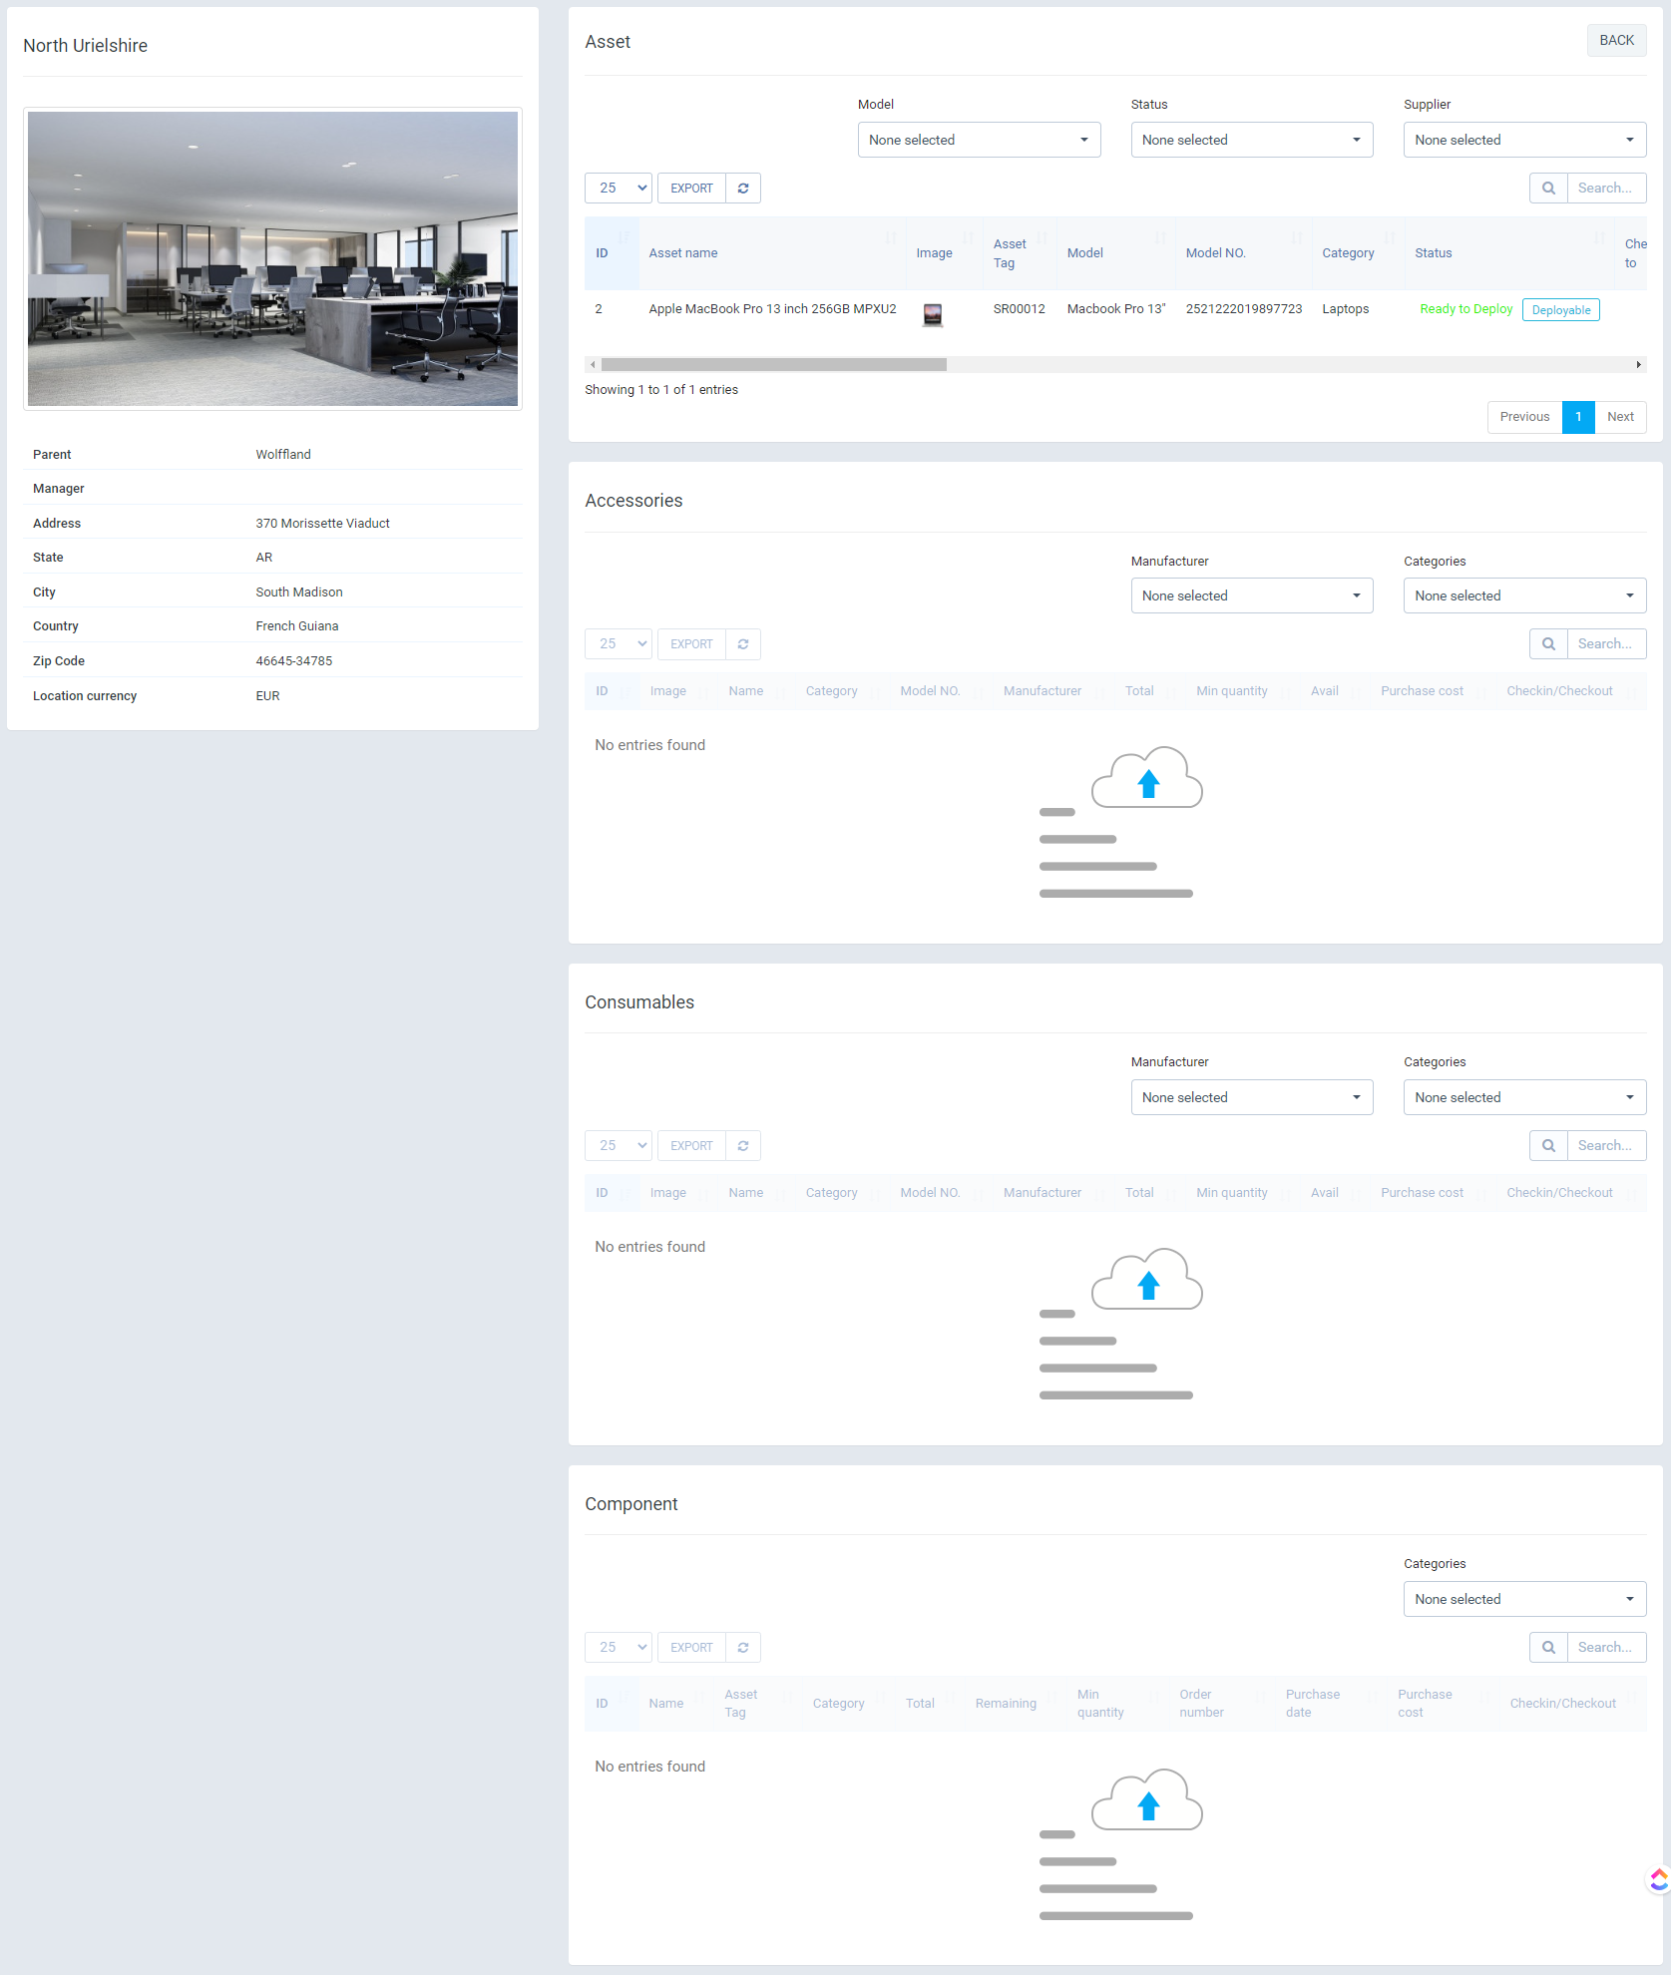Image resolution: width=1671 pixels, height=1975 pixels.
Task: Click Ready to Deploy status text
Action: pyautogui.click(x=1465, y=309)
